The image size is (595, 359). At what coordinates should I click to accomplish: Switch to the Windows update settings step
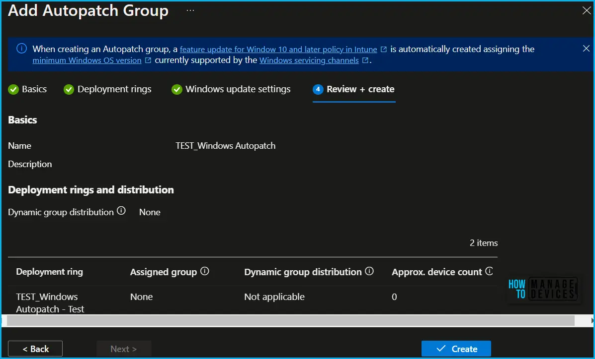(231, 89)
